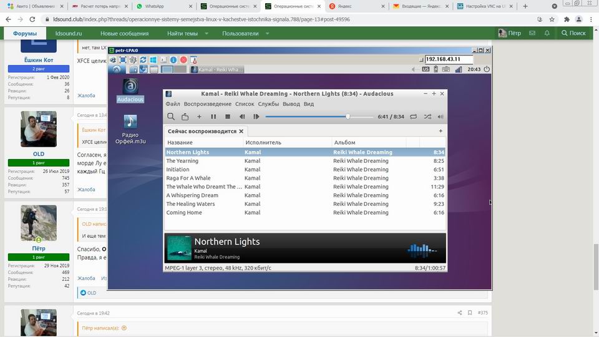The height and width of the screenshot is (337, 599).
Task: Open the Файл menu
Action: (173, 104)
